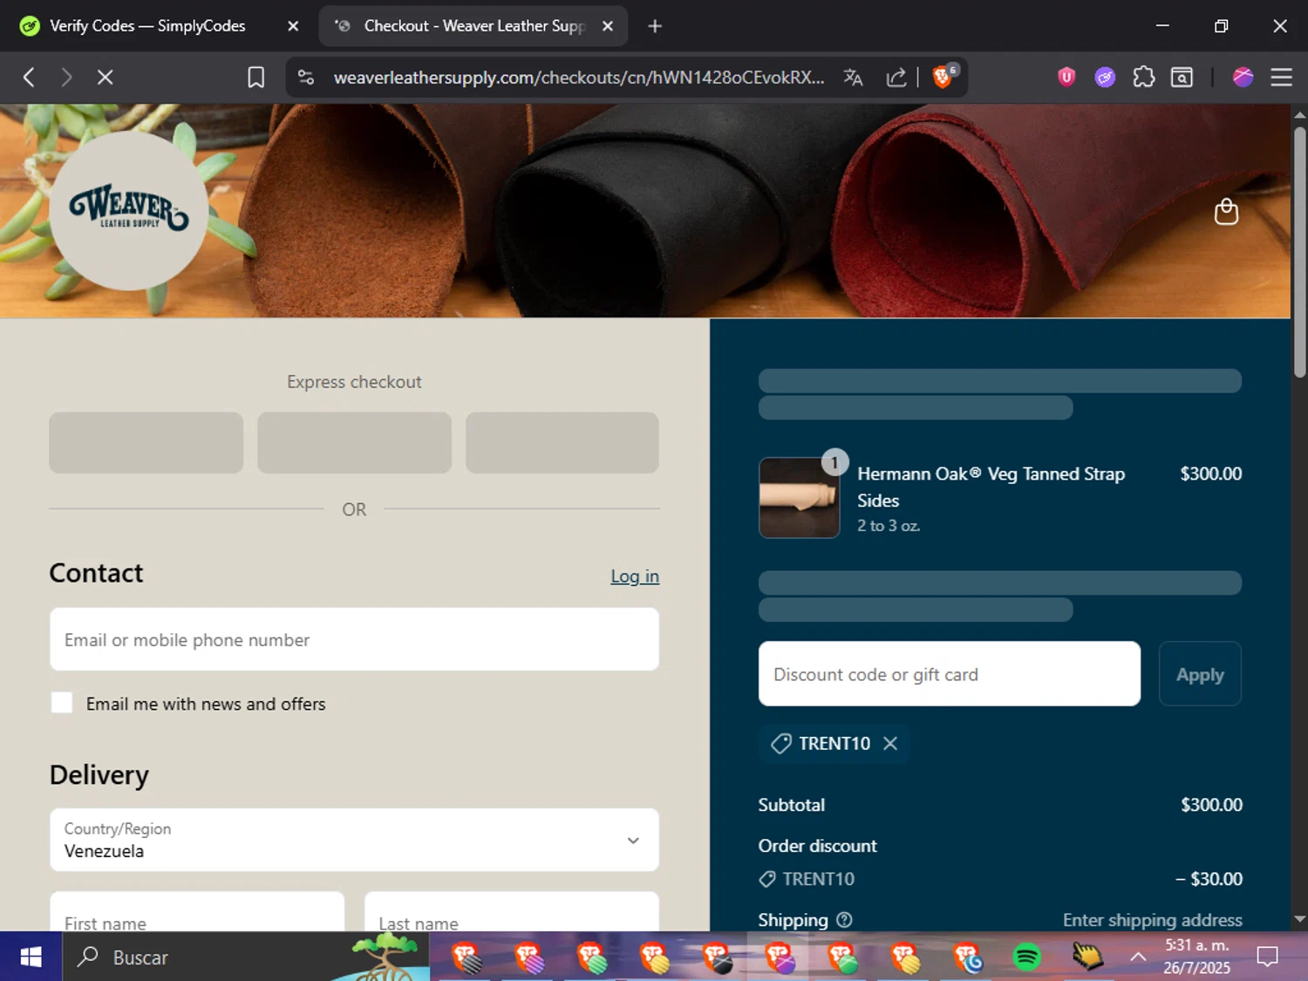Click the Hermann Oak product thumbnail
Image resolution: width=1308 pixels, height=981 pixels.
tap(800, 498)
